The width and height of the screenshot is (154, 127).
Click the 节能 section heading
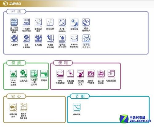(x=80, y=96)
